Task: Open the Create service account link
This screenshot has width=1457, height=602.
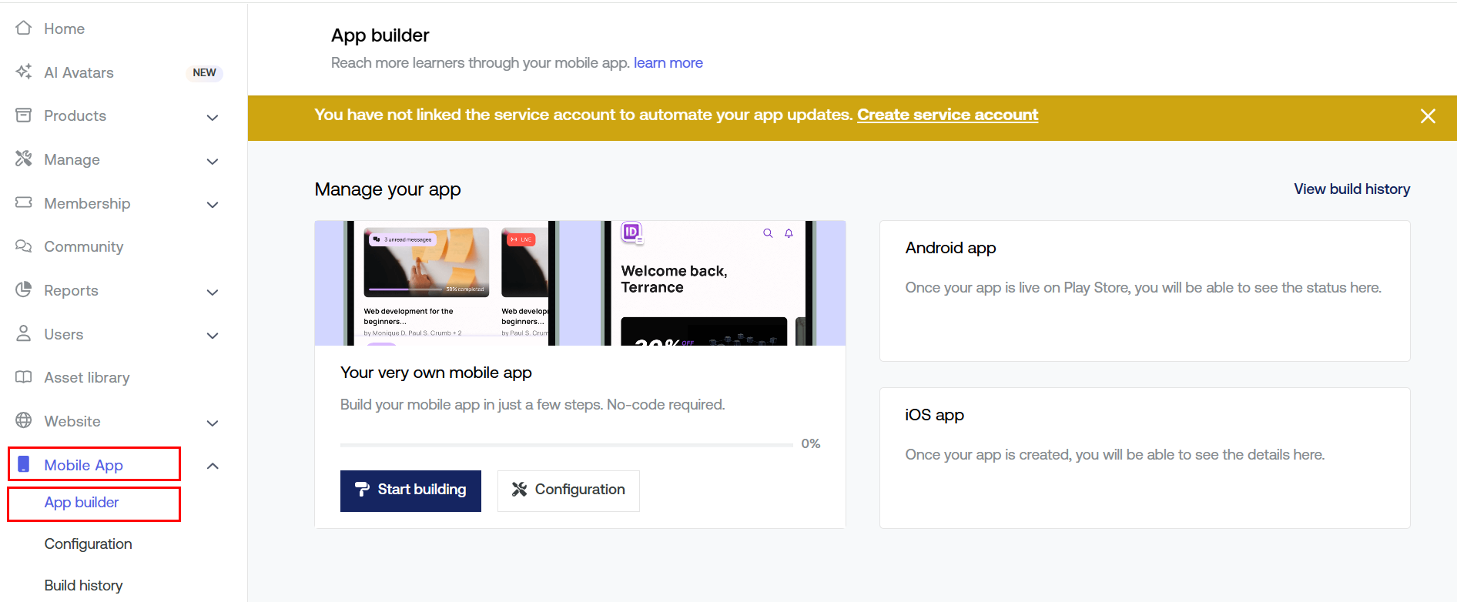Action: click(x=947, y=115)
